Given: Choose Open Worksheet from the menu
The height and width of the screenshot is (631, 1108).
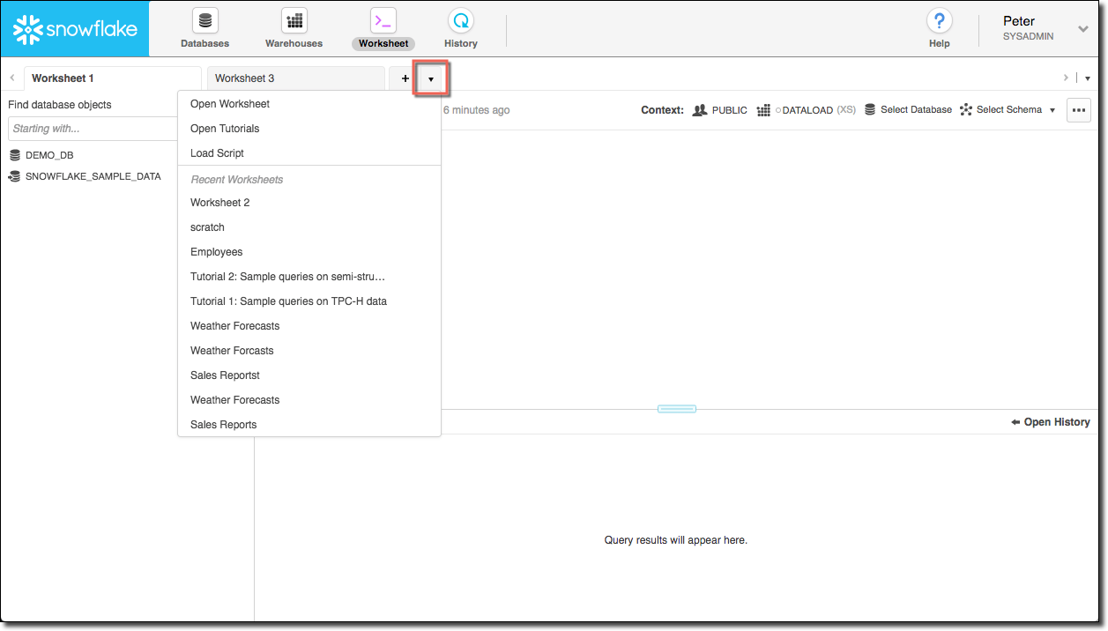Looking at the screenshot, I should click(309, 104).
